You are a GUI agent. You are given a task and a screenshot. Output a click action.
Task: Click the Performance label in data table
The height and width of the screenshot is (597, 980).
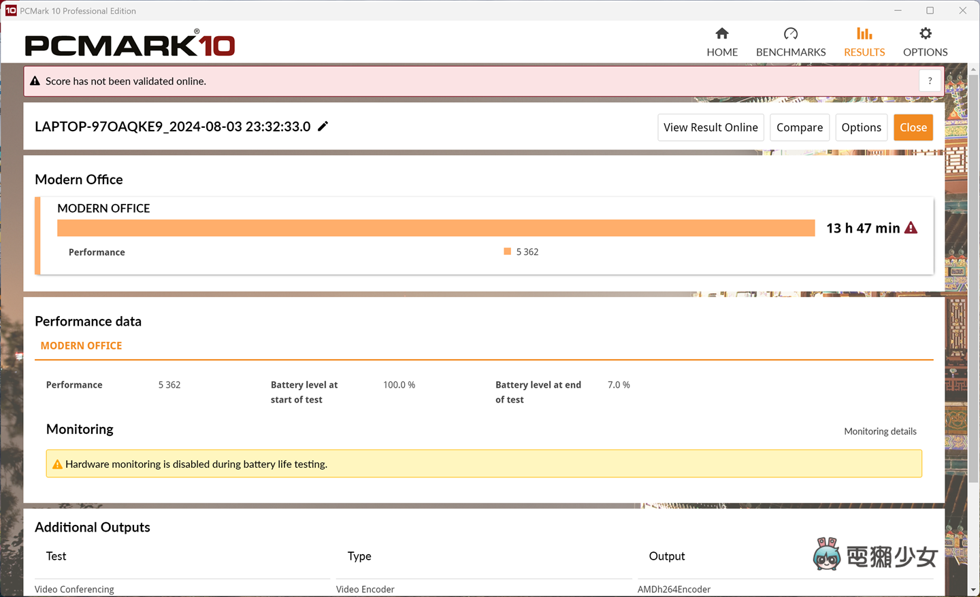tap(74, 385)
